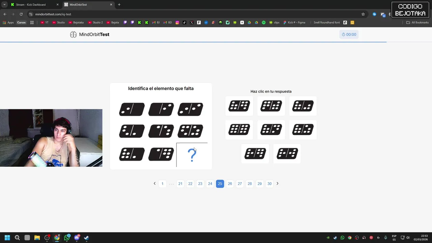Screen dimensions: 432x243
Task: Open the Bejota bookmark
Action: 113,23
